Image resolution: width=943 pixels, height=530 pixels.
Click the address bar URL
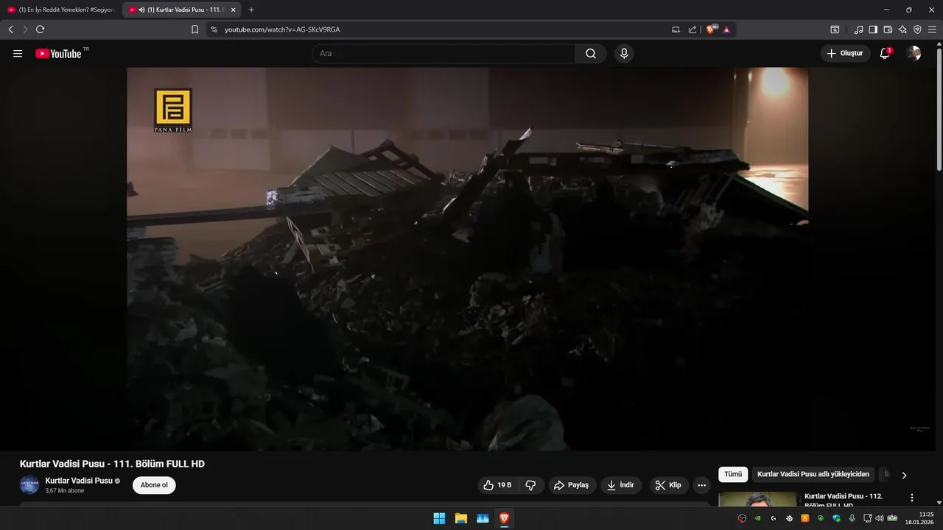click(282, 29)
